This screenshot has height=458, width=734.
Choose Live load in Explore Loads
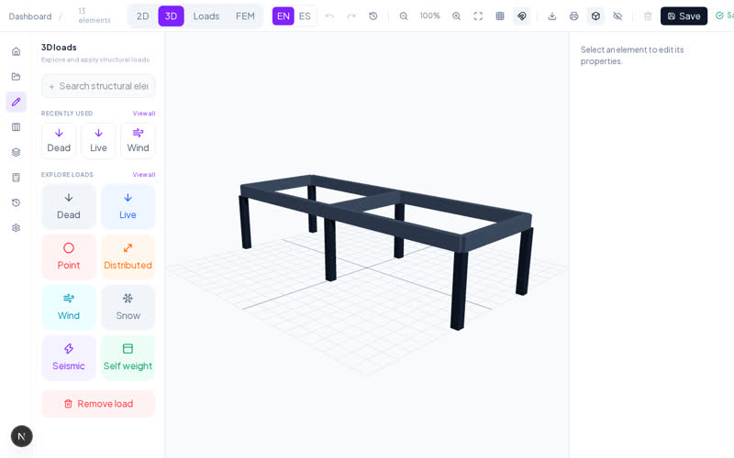[128, 207]
